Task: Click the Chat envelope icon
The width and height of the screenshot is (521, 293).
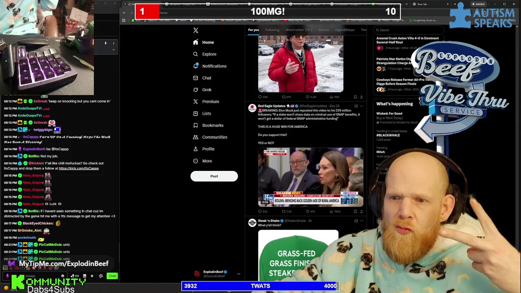Action: coord(196,78)
